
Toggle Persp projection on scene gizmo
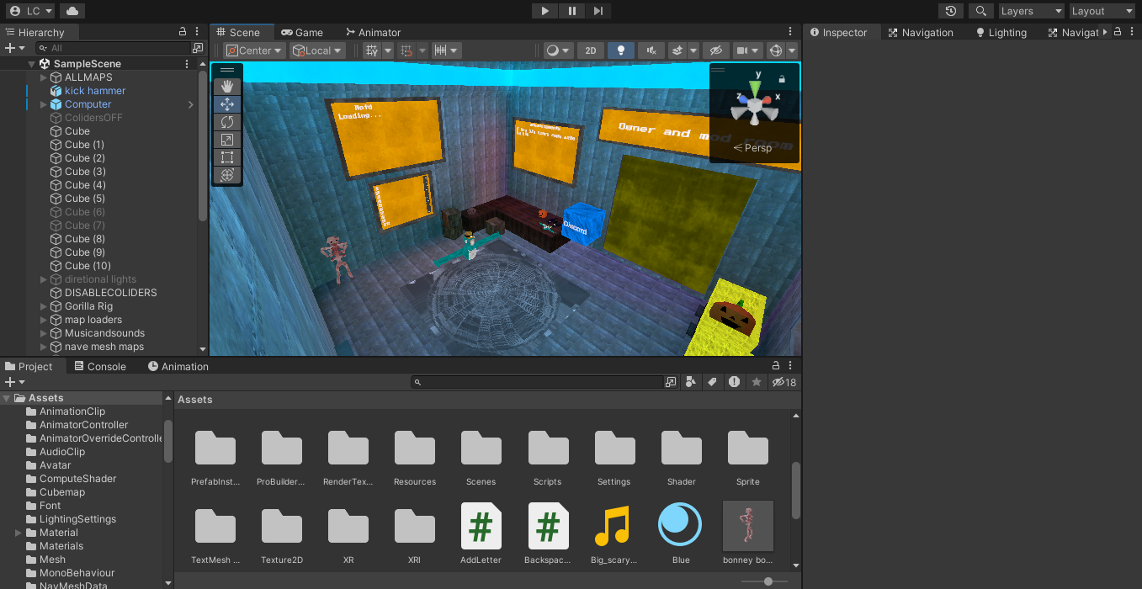[x=753, y=148]
